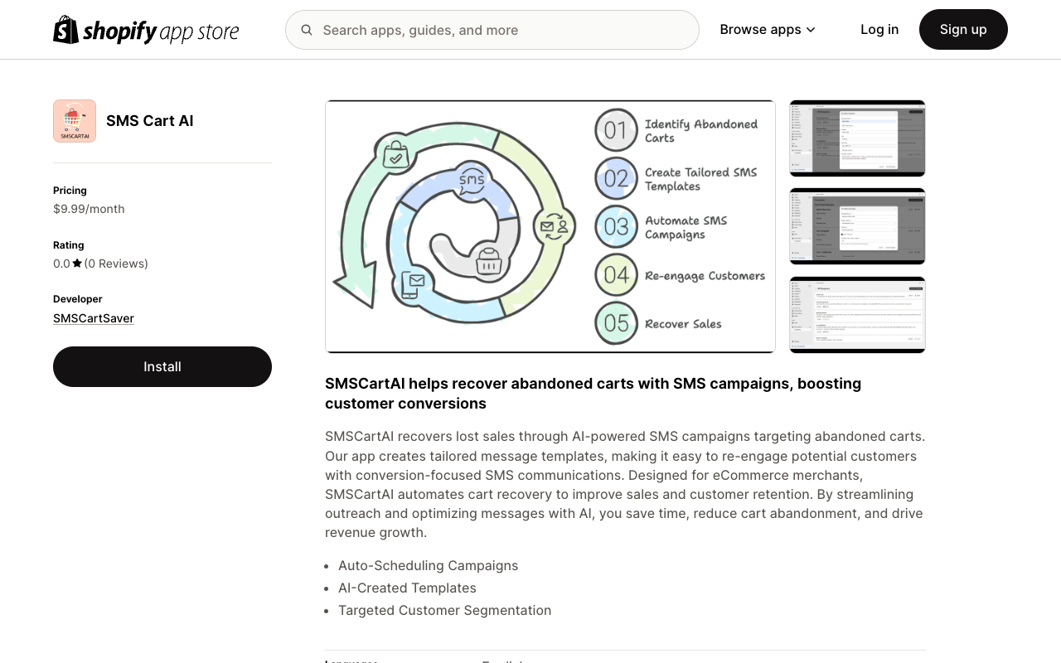Select the Log in menu item

(x=879, y=29)
